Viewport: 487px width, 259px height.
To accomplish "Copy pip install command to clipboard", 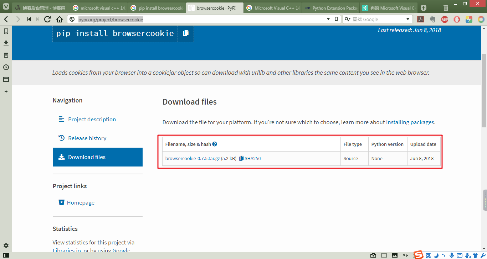I will pos(186,33).
